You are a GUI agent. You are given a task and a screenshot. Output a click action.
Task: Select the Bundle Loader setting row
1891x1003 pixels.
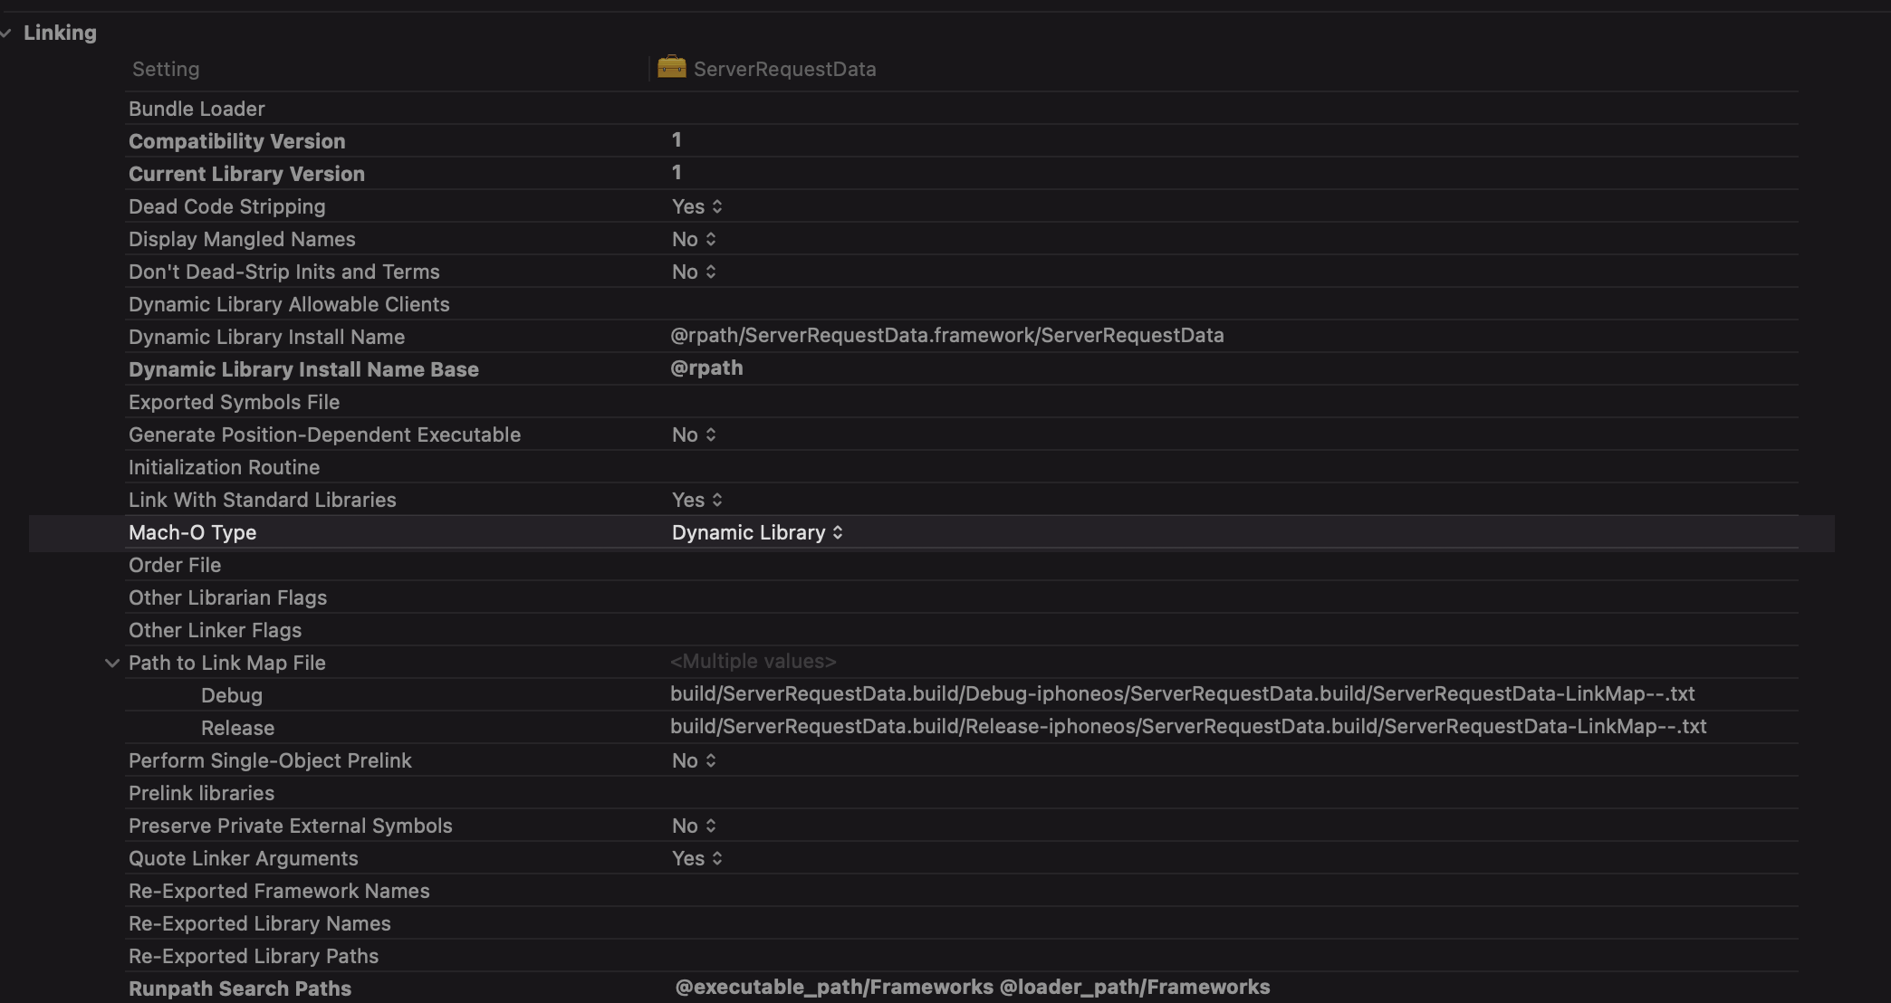tap(197, 109)
